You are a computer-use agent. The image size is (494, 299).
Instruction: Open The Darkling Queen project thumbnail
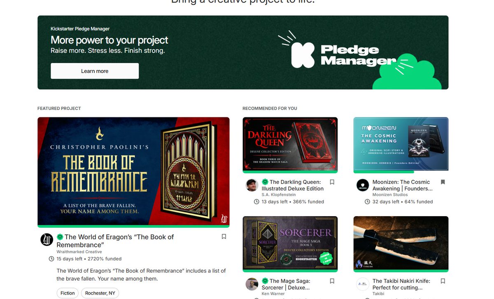tap(290, 144)
